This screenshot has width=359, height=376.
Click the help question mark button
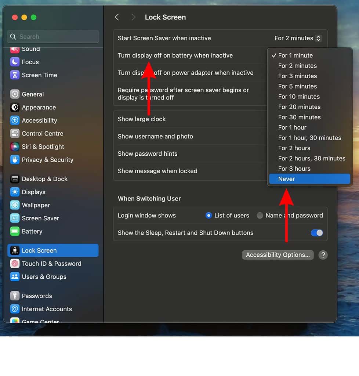pyautogui.click(x=323, y=254)
